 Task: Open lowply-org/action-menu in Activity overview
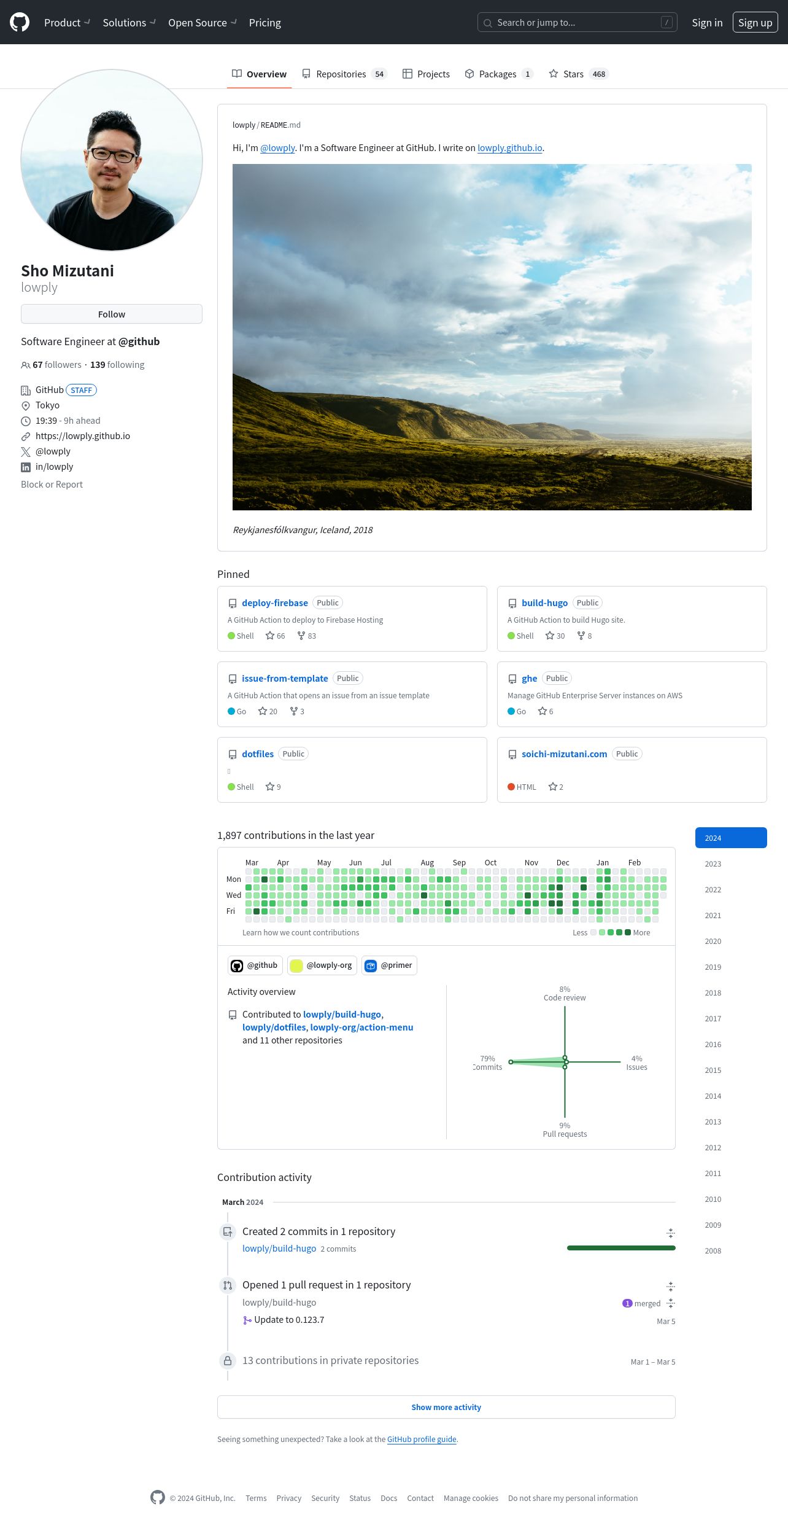(361, 1027)
